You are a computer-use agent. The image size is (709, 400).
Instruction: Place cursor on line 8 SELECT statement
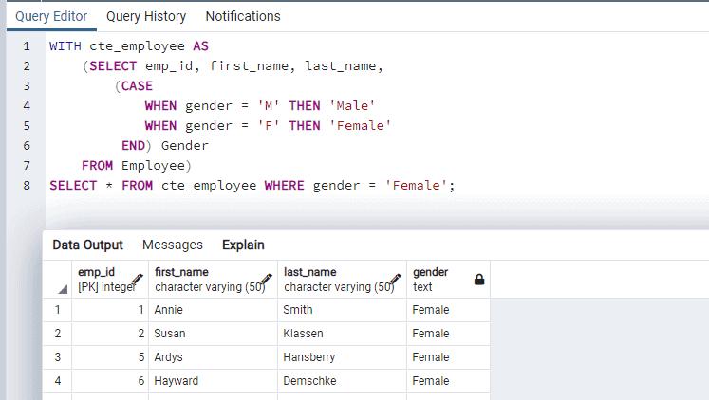pyautogui.click(x=252, y=186)
